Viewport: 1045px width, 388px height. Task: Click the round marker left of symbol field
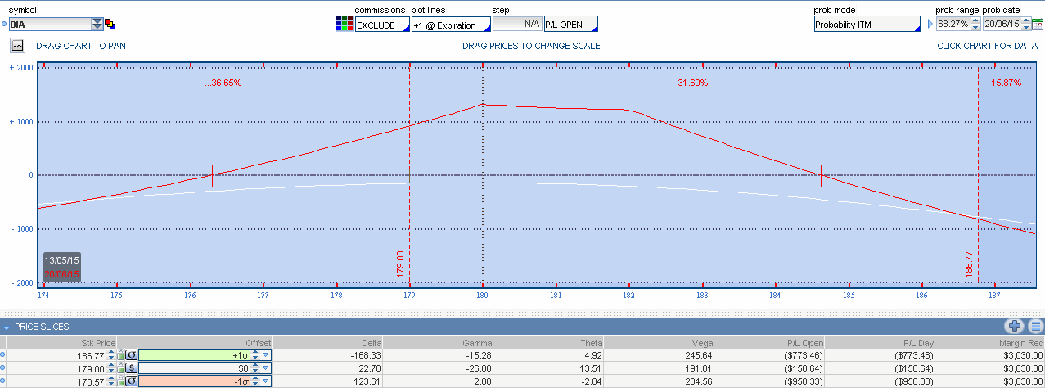(3, 25)
